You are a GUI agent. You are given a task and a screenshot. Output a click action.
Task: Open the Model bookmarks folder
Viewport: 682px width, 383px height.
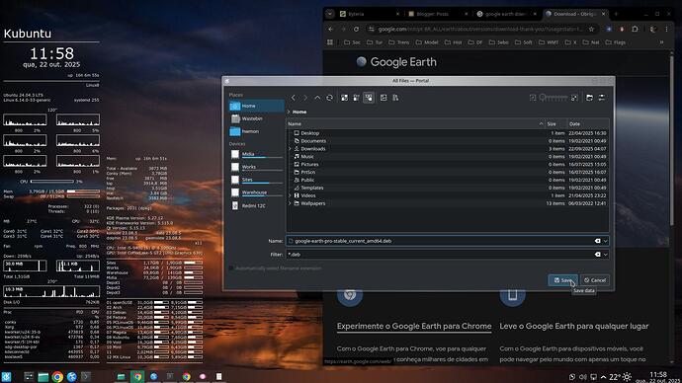click(x=427, y=42)
